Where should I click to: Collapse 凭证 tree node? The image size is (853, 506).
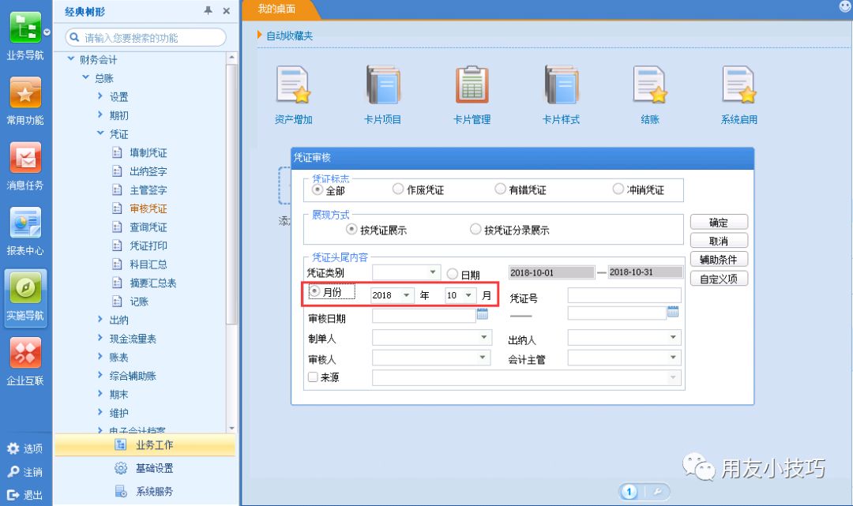tap(100, 133)
